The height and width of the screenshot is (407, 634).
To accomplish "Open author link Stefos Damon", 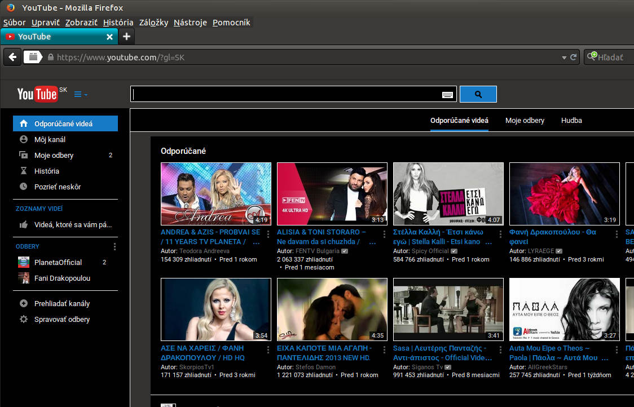I will tap(315, 367).
